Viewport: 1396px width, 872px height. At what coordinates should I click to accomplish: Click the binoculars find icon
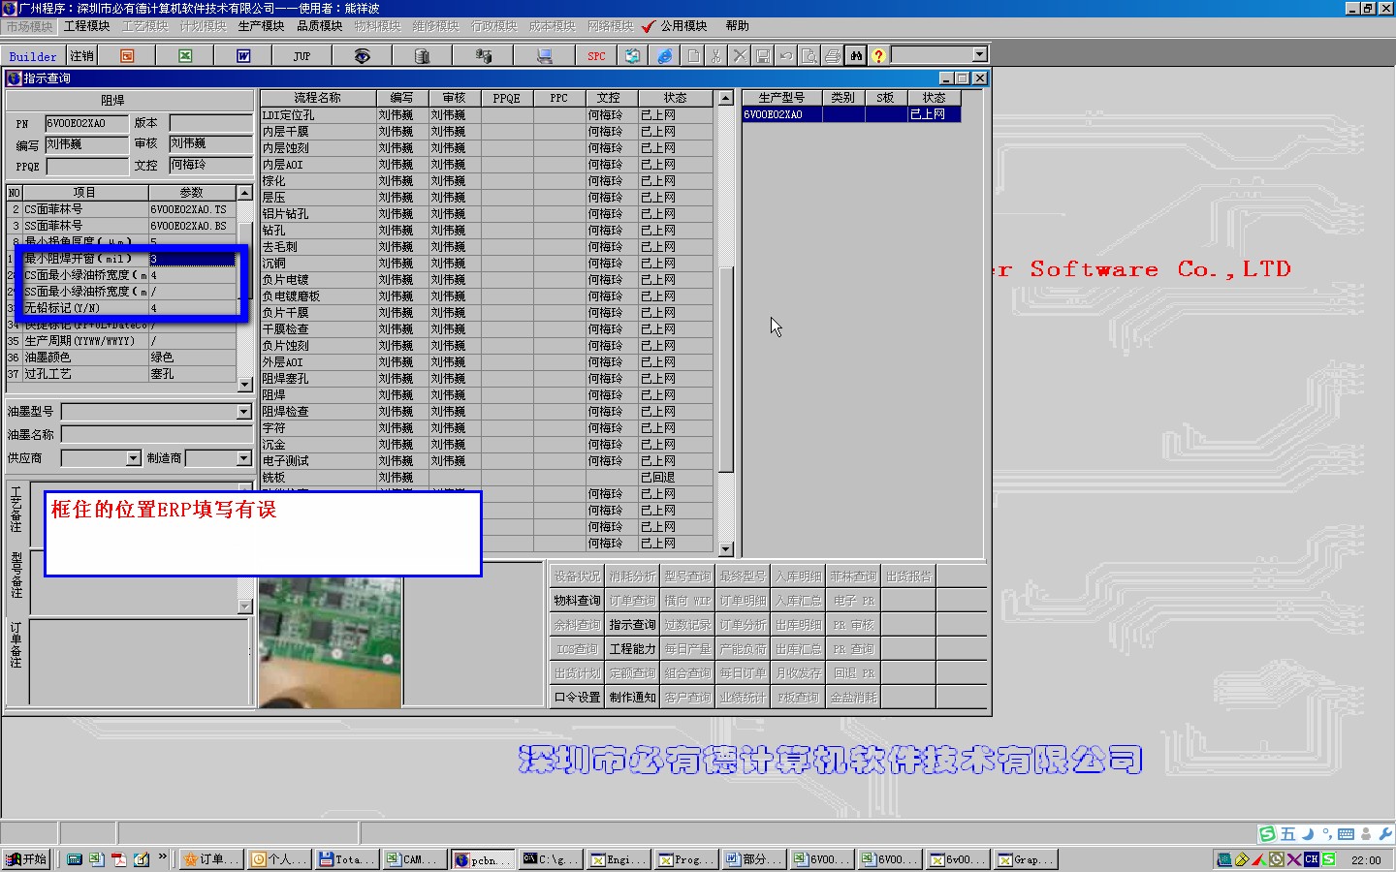tap(856, 56)
